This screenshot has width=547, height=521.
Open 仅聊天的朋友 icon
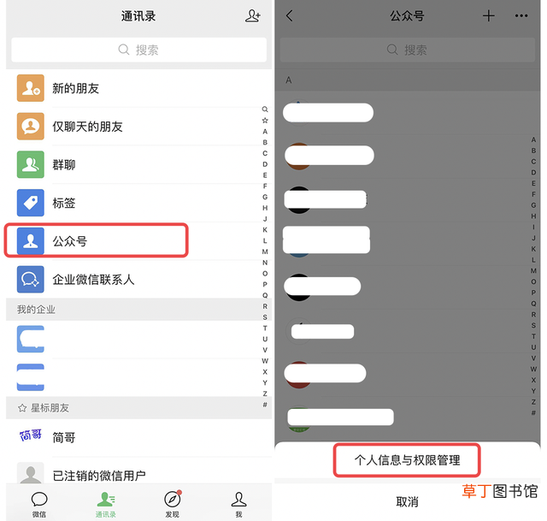(x=31, y=126)
